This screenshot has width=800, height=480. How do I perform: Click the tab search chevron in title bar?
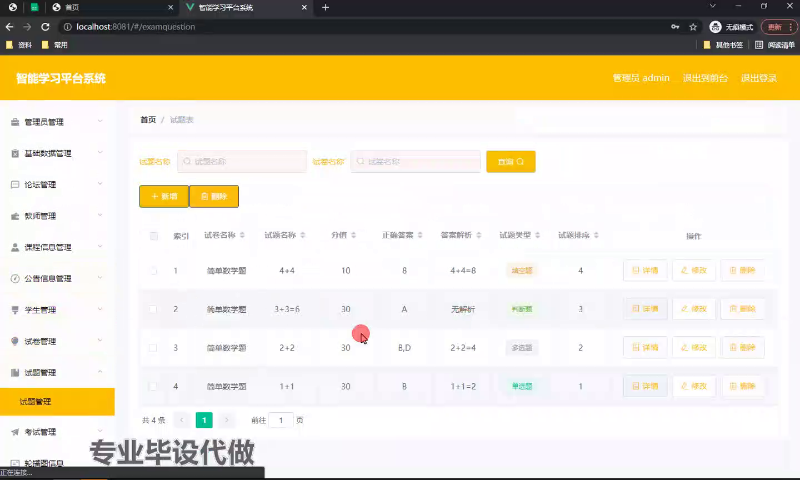click(713, 6)
